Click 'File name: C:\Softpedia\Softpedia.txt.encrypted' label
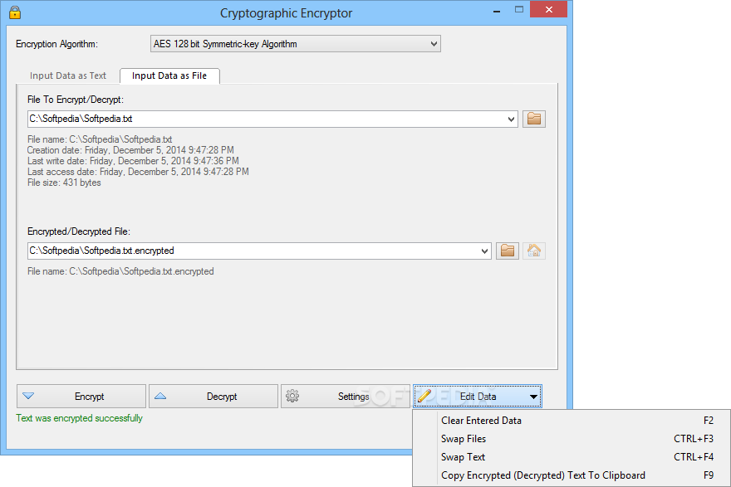The height and width of the screenshot is (487, 731). [x=120, y=271]
